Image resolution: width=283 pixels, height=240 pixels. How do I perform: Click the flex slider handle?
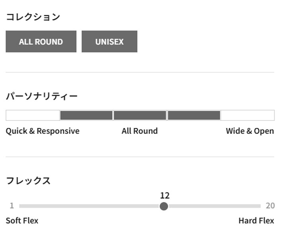[164, 206]
